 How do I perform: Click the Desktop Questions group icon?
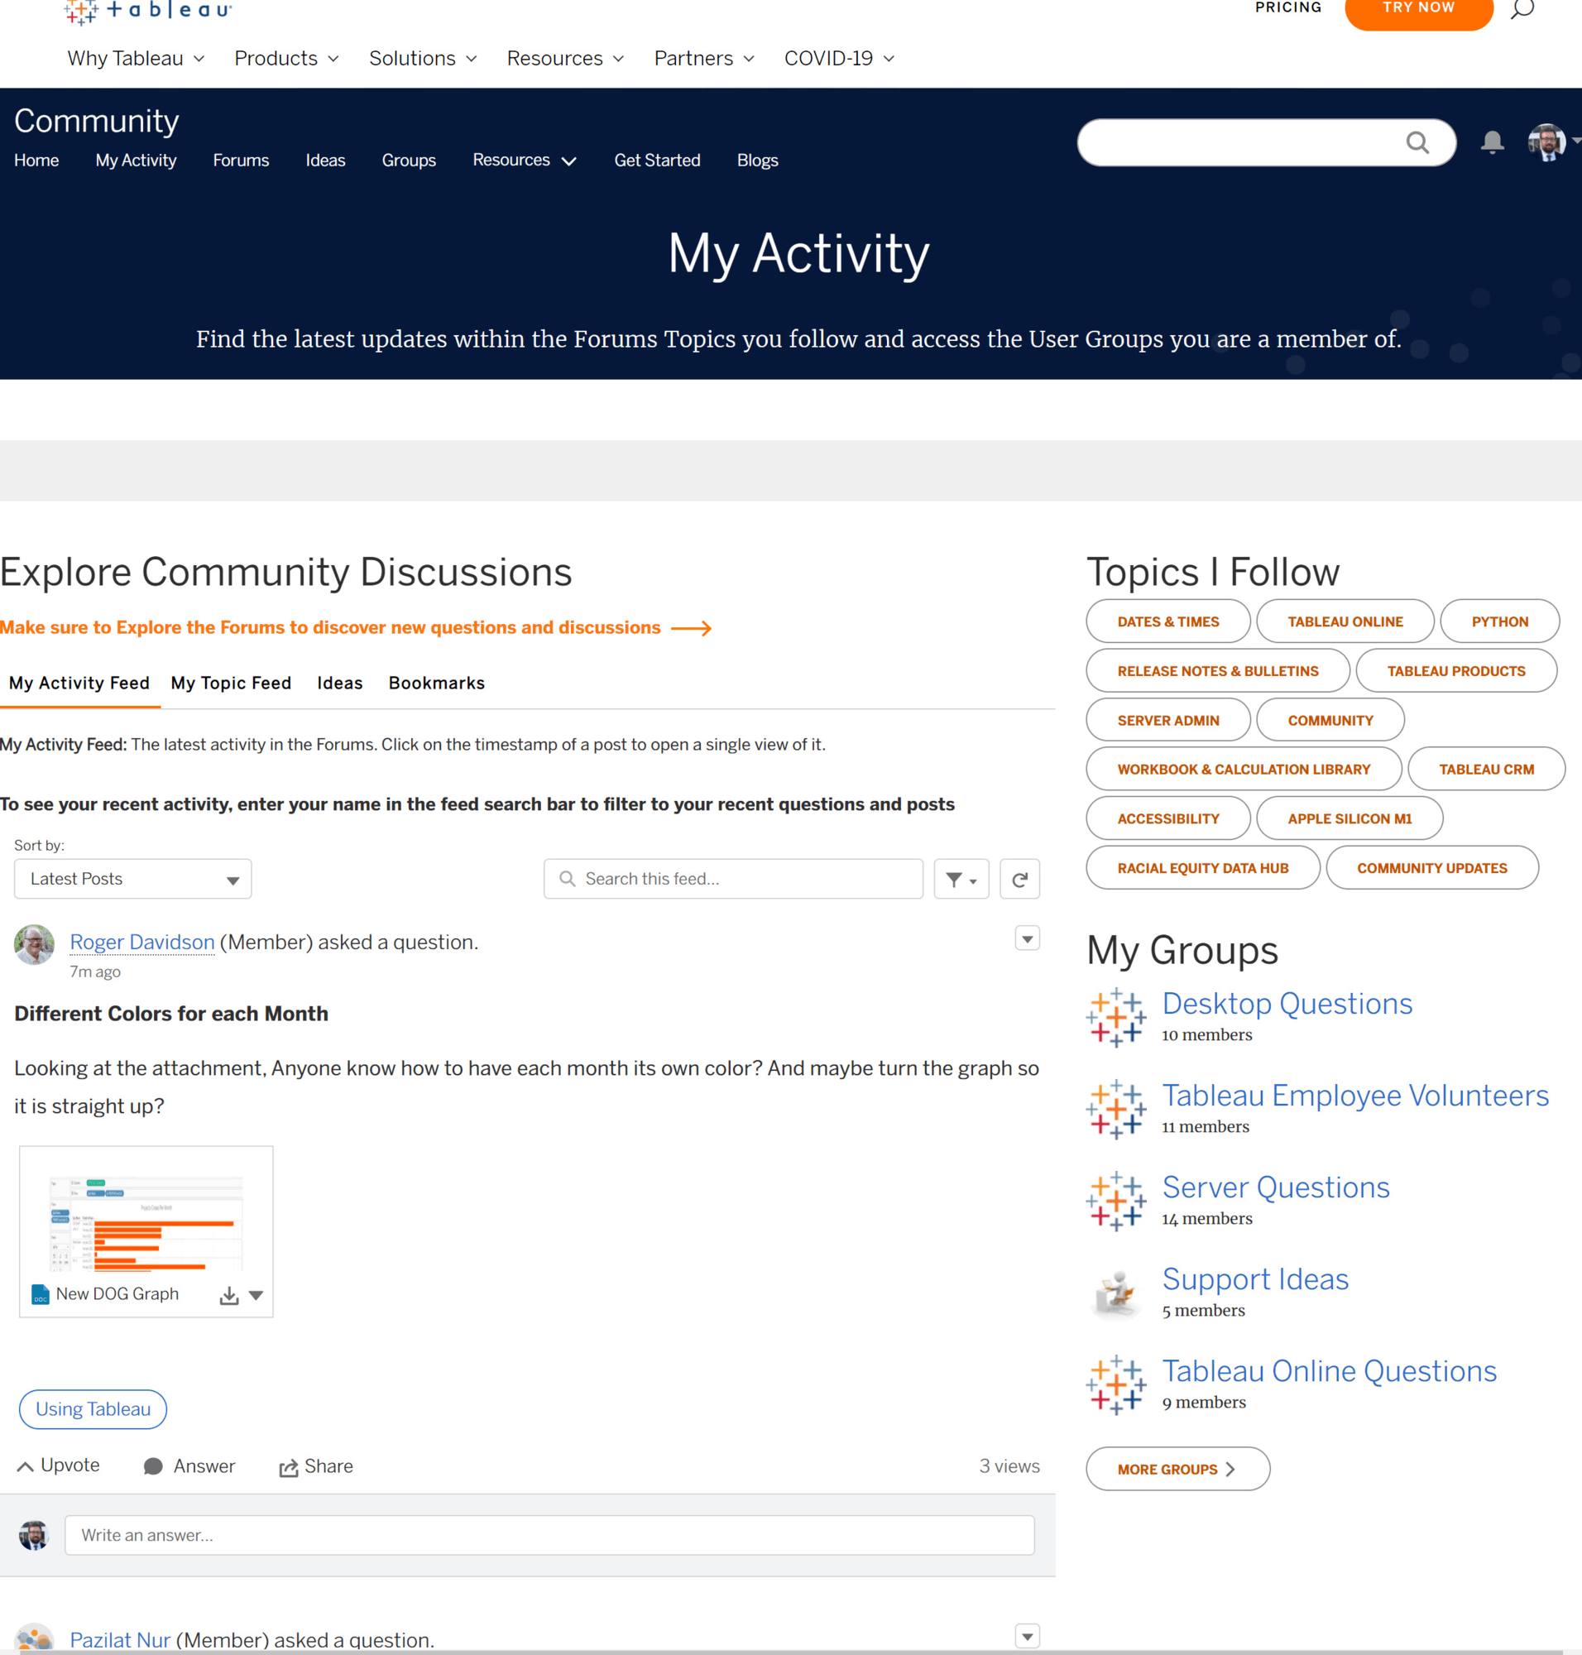click(x=1115, y=1016)
